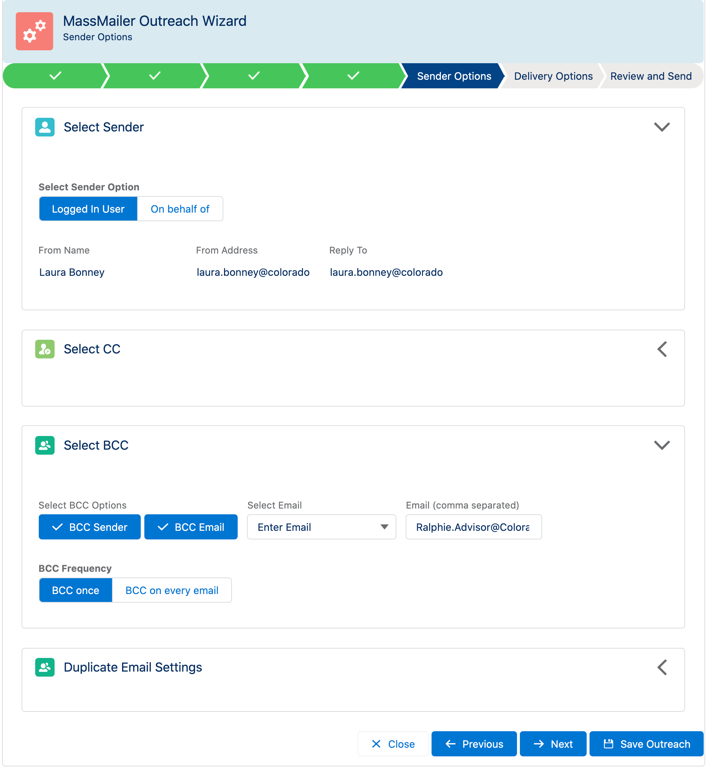Image resolution: width=708 pixels, height=770 pixels.
Task: Go to fourth completed wizard step
Action: tap(353, 76)
